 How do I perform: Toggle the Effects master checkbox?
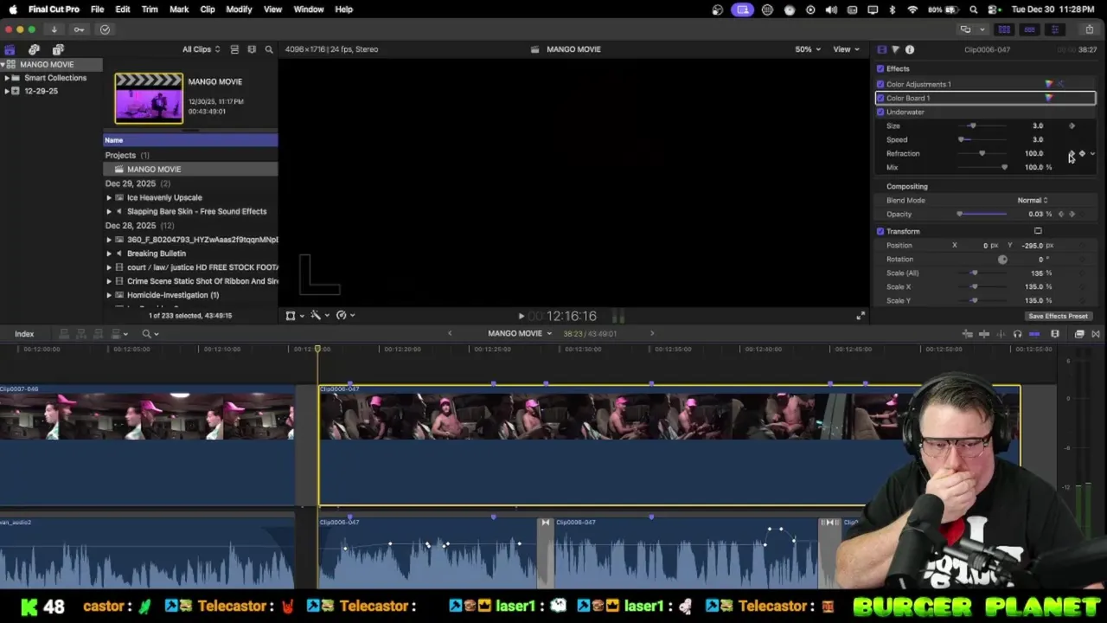point(880,68)
